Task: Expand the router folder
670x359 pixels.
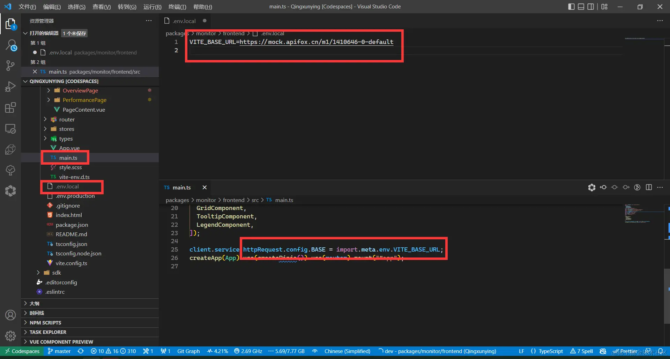Action: coord(45,119)
